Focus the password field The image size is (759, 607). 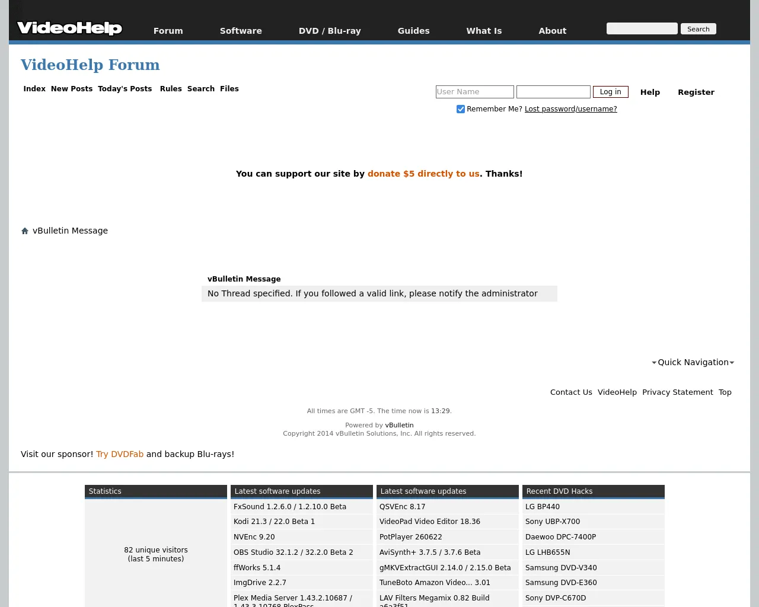tap(553, 92)
